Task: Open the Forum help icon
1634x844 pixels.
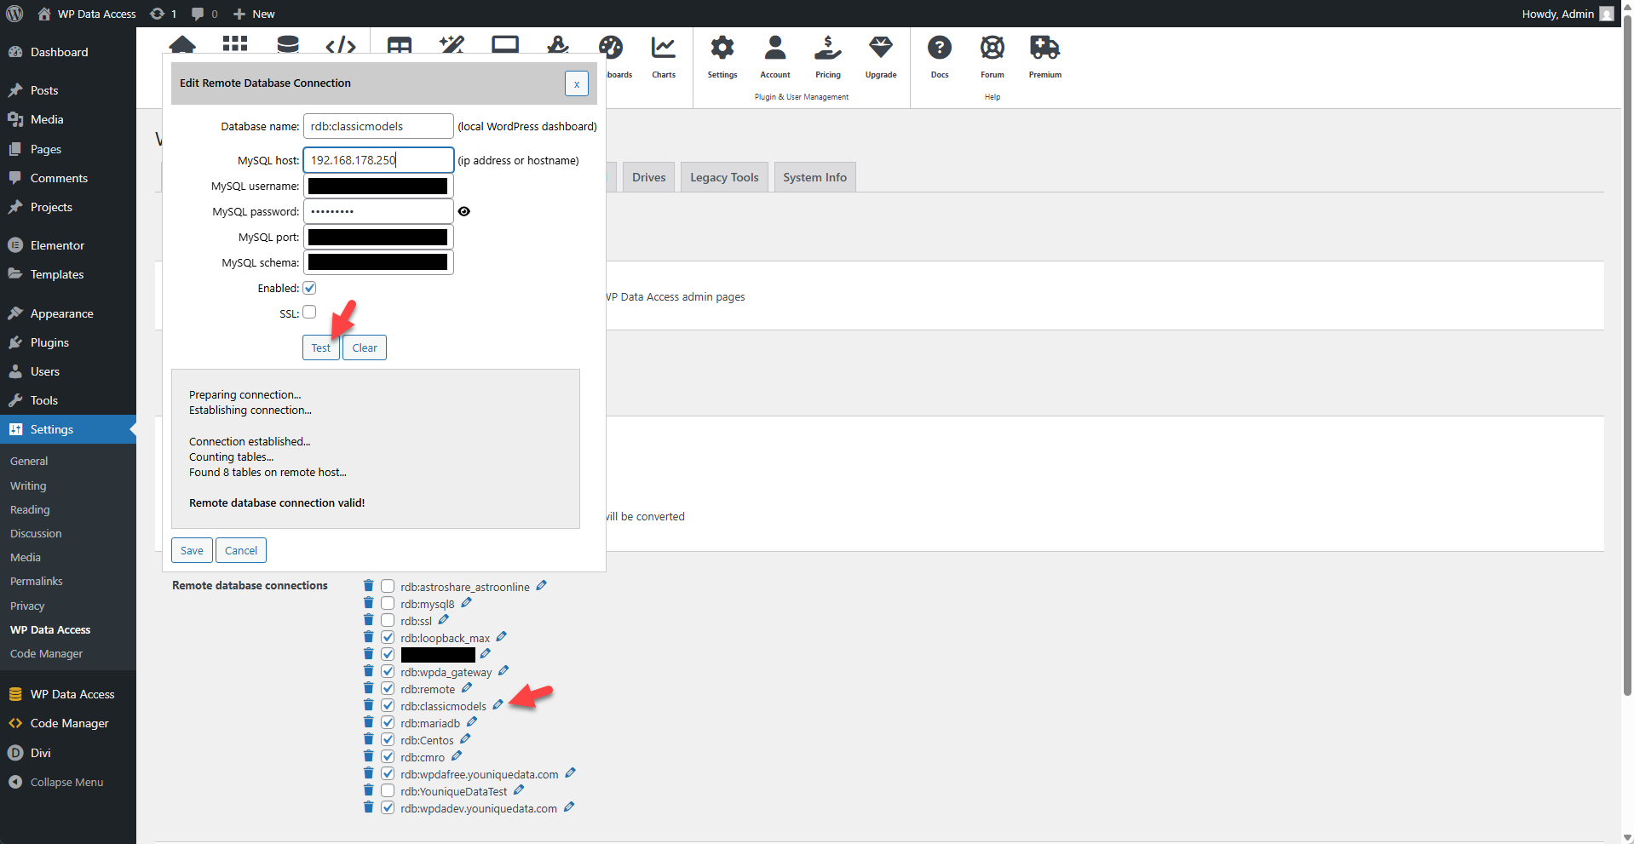Action: point(992,49)
